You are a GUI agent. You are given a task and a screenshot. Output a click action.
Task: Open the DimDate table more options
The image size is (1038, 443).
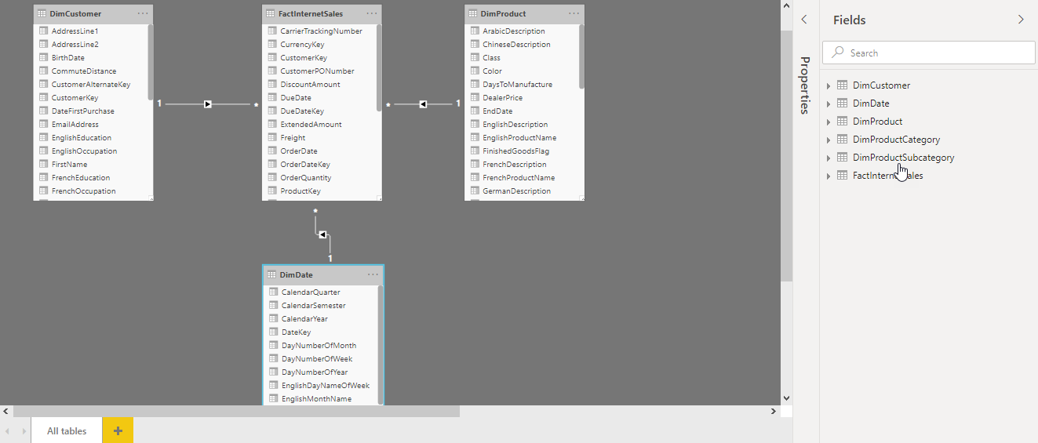[x=373, y=274]
